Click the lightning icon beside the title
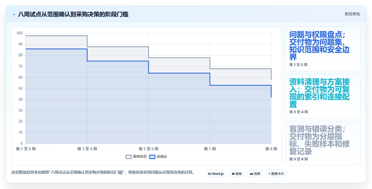 [x=14, y=14]
